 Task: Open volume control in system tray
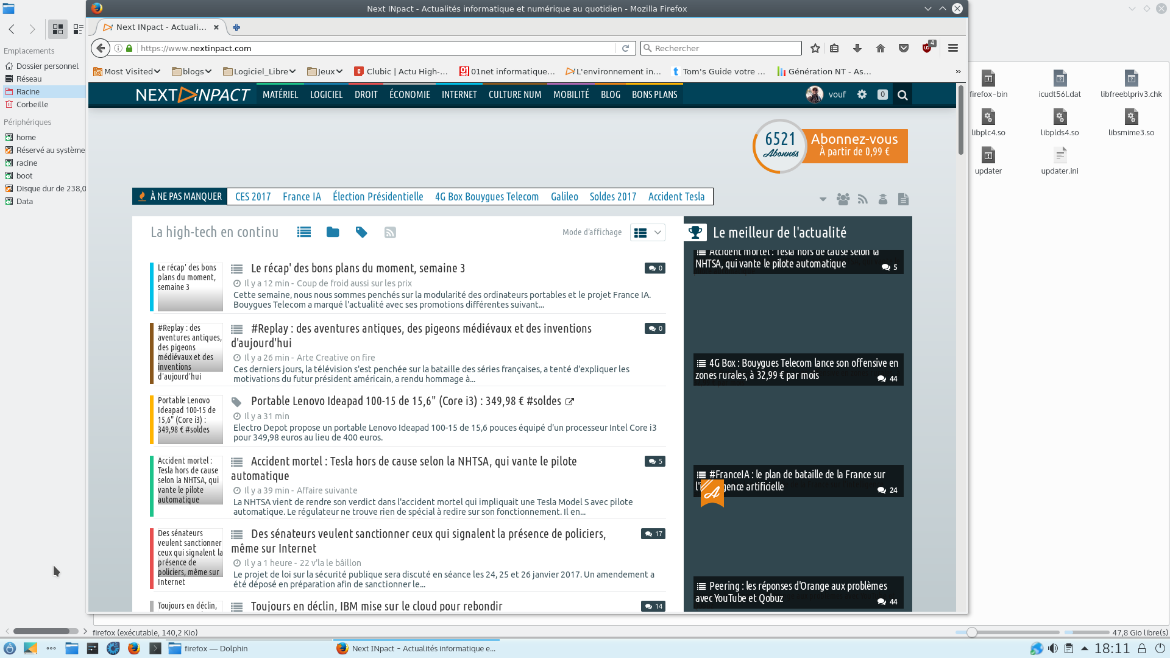(x=1052, y=648)
